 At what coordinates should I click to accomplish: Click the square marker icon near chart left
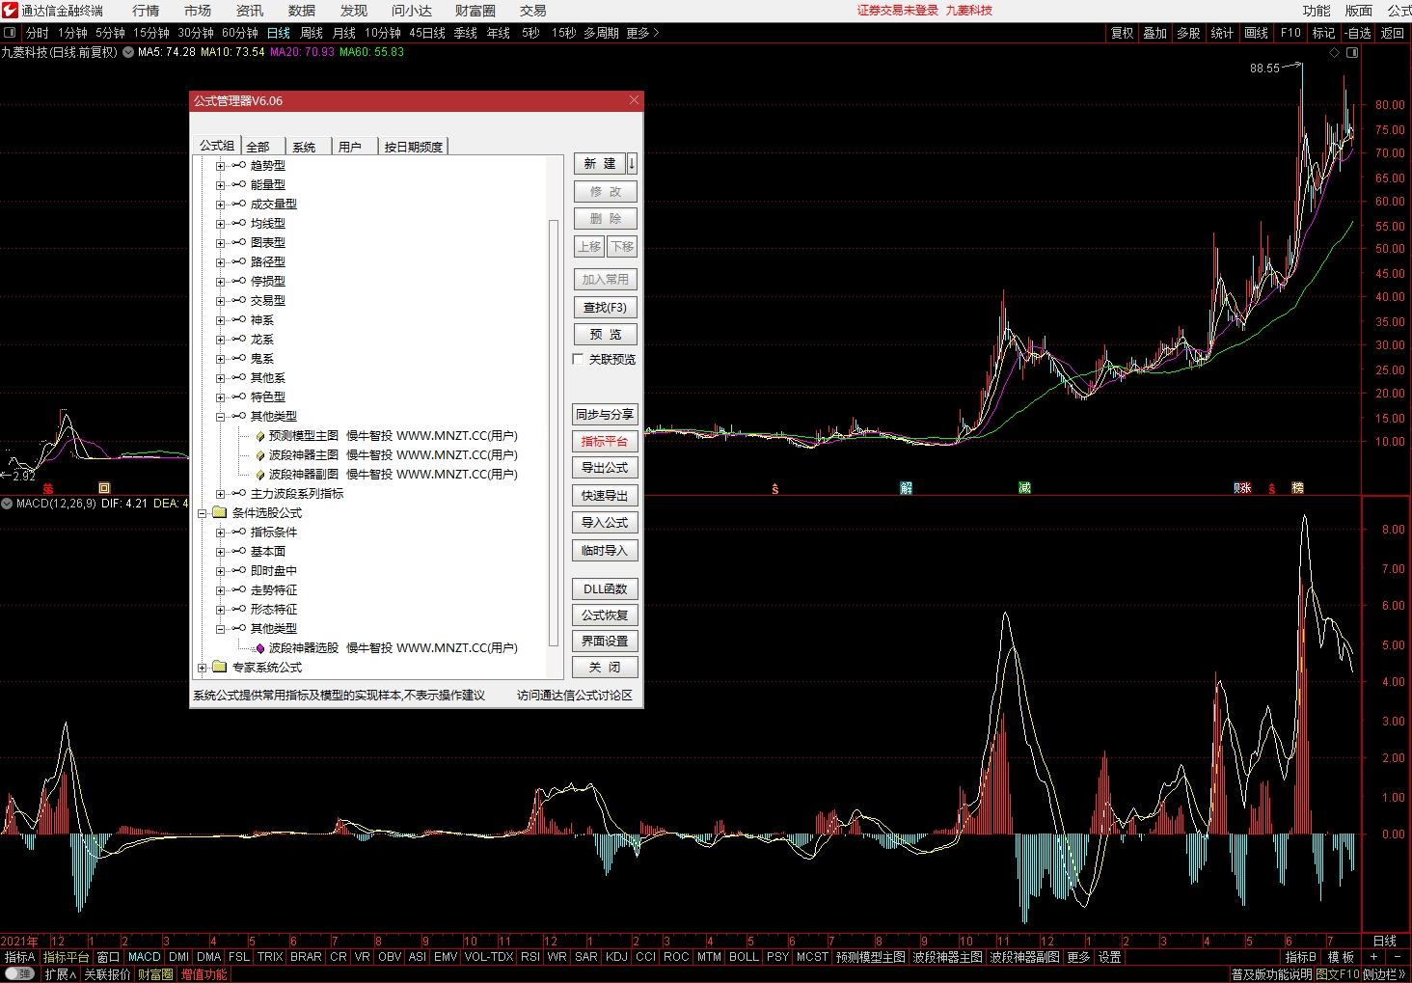(104, 488)
